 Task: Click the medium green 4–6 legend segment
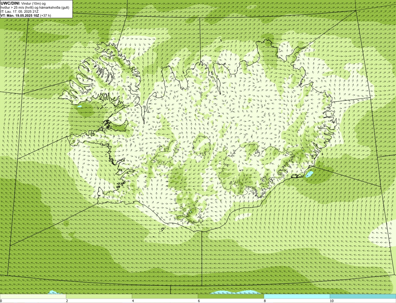pos(165,296)
